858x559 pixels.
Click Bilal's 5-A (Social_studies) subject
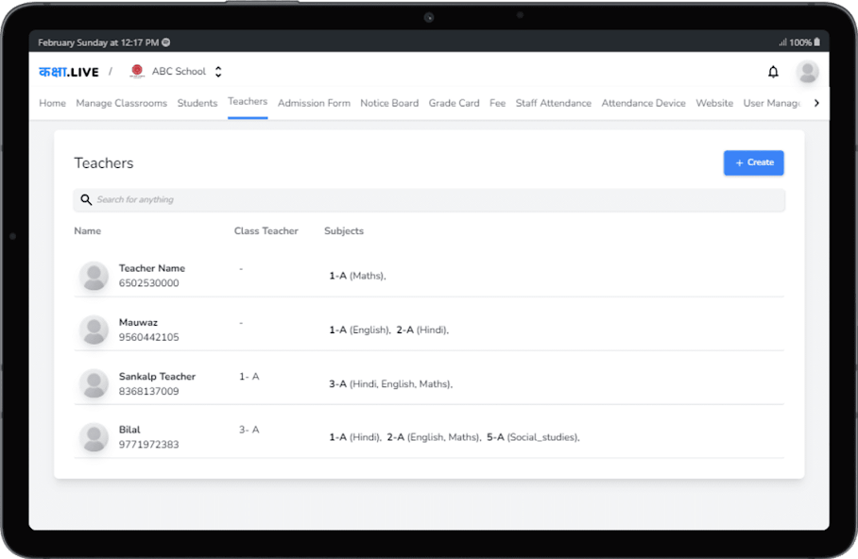(x=533, y=437)
